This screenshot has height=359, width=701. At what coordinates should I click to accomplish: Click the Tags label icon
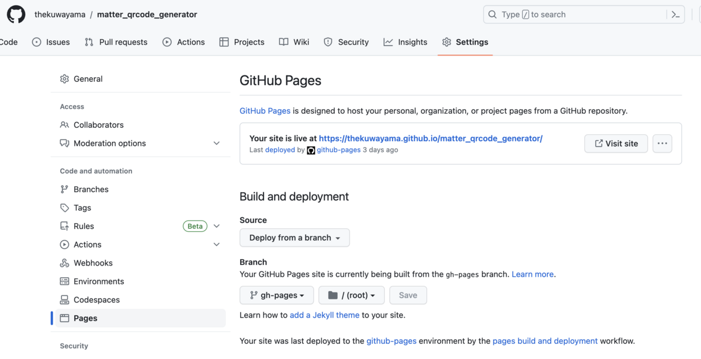pyautogui.click(x=65, y=208)
